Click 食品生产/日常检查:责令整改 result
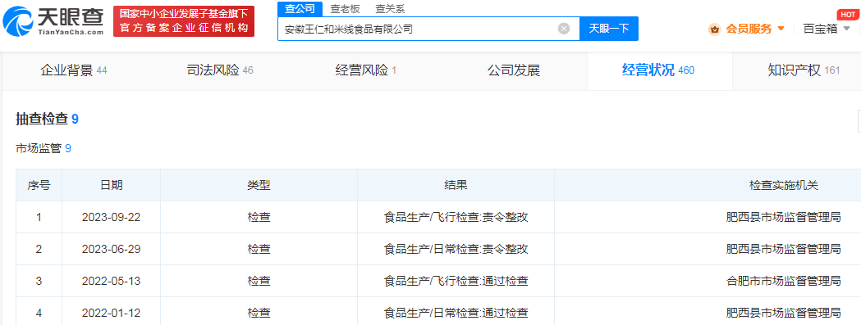The width and height of the screenshot is (861, 325). click(x=456, y=249)
